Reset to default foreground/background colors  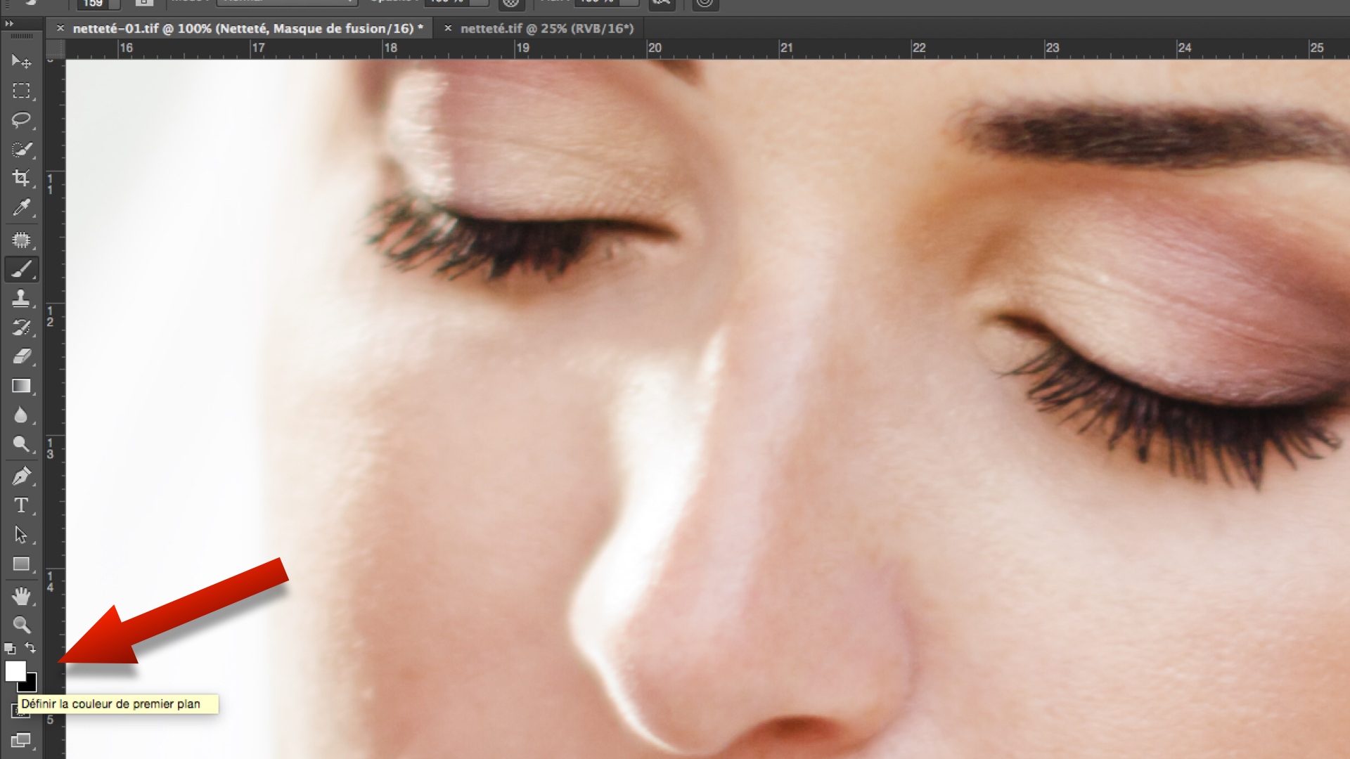coord(10,648)
